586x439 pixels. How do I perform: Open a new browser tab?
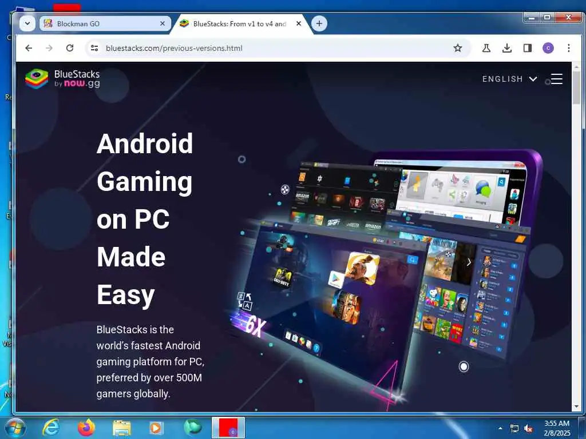[x=319, y=23]
